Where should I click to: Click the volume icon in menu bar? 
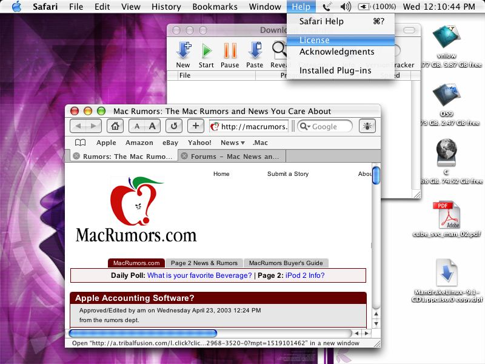[x=346, y=7]
